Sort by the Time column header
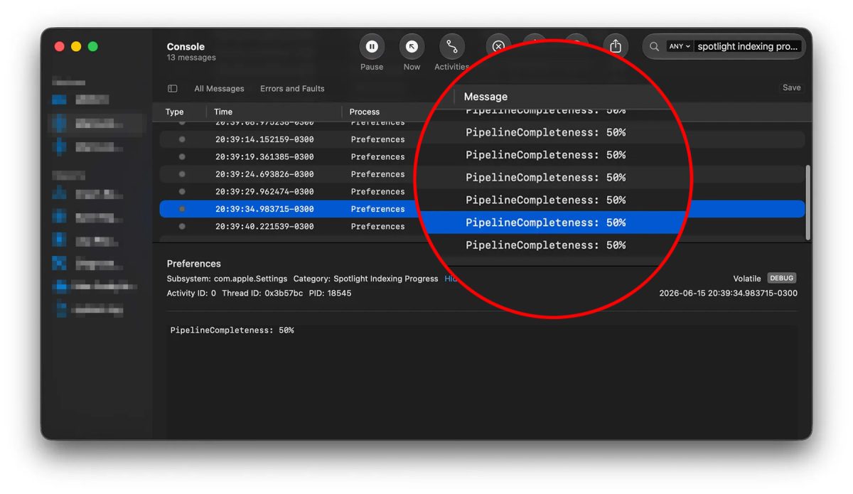Viewport: 853px width, 494px height. [x=223, y=112]
